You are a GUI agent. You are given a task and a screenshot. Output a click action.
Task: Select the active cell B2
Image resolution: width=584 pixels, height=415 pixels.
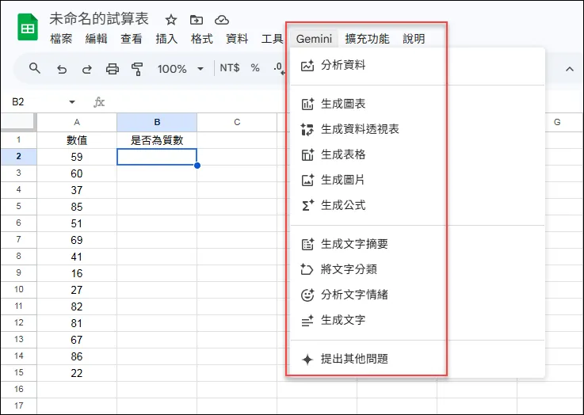click(157, 157)
